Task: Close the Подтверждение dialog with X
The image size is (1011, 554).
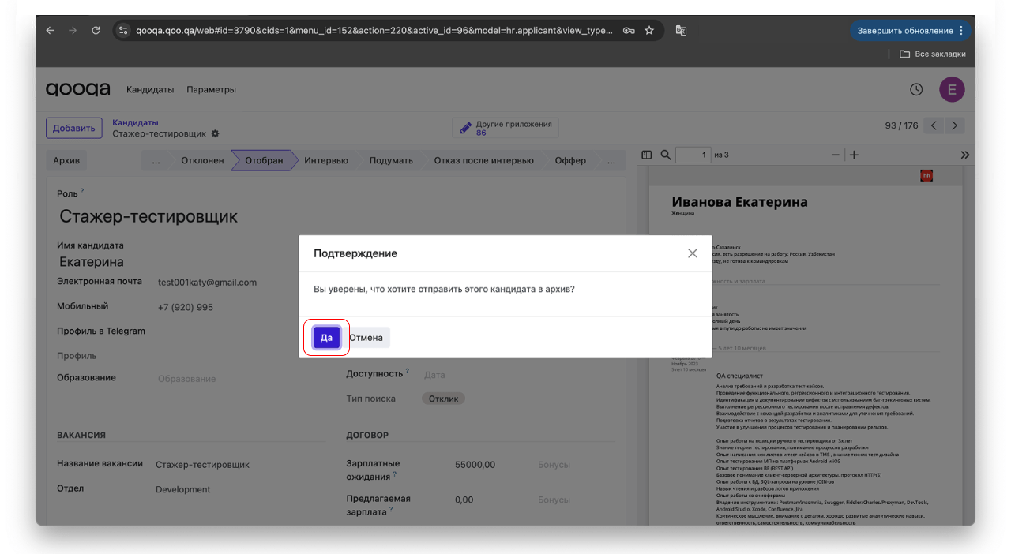Action: coord(693,253)
